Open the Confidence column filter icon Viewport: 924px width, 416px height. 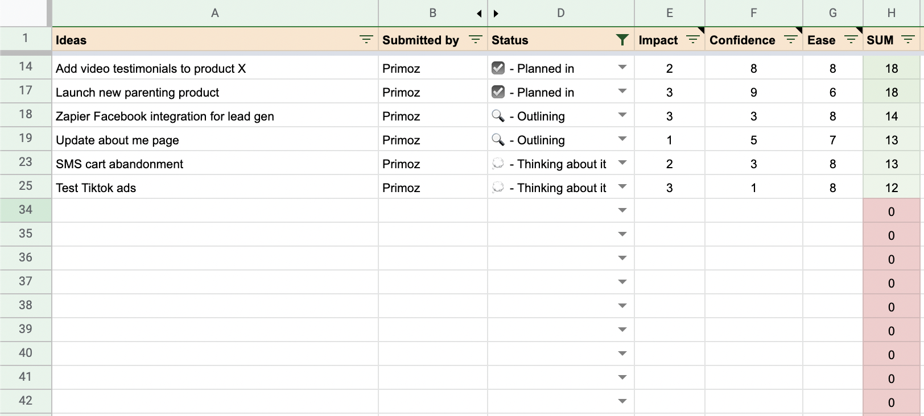pyautogui.click(x=791, y=40)
